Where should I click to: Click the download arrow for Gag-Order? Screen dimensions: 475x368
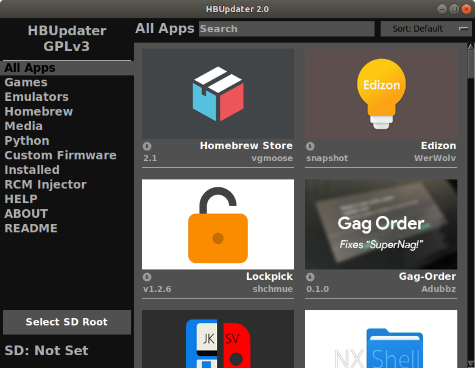pos(310,277)
